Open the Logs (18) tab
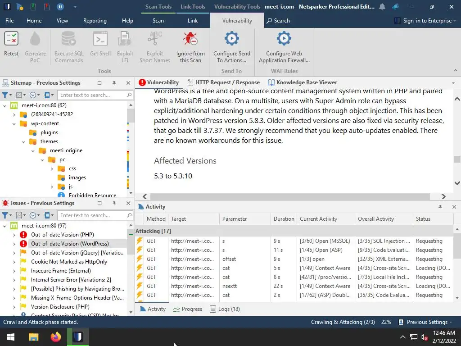 (225, 309)
